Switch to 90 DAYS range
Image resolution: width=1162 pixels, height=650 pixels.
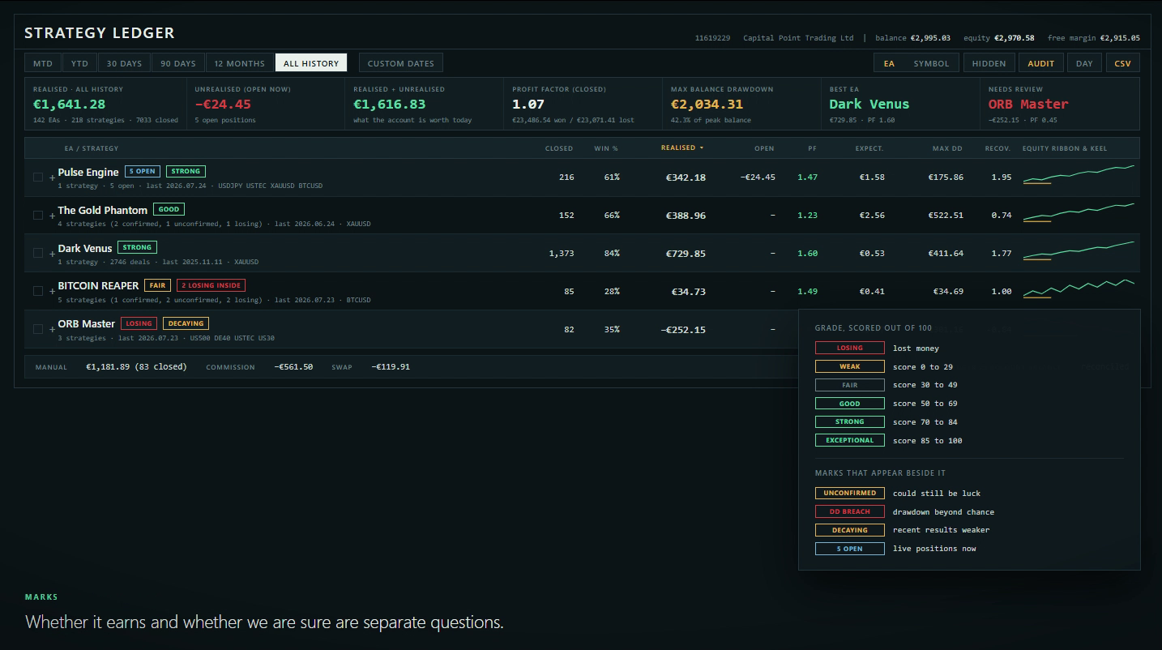click(178, 63)
